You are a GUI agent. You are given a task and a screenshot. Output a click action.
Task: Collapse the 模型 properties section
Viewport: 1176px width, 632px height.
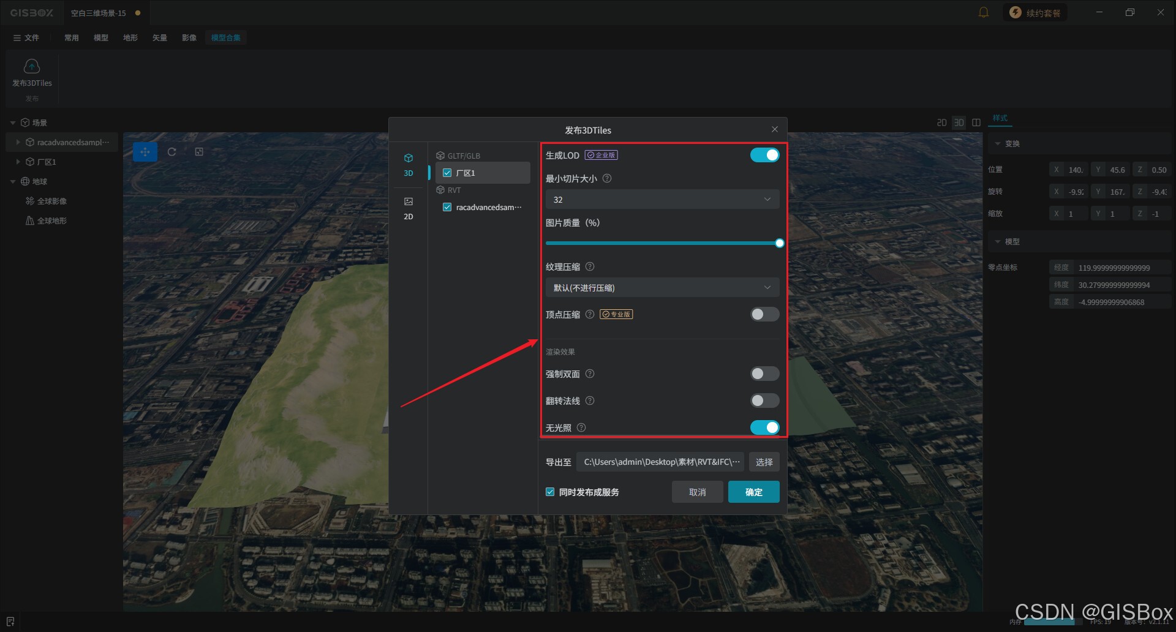[998, 241]
